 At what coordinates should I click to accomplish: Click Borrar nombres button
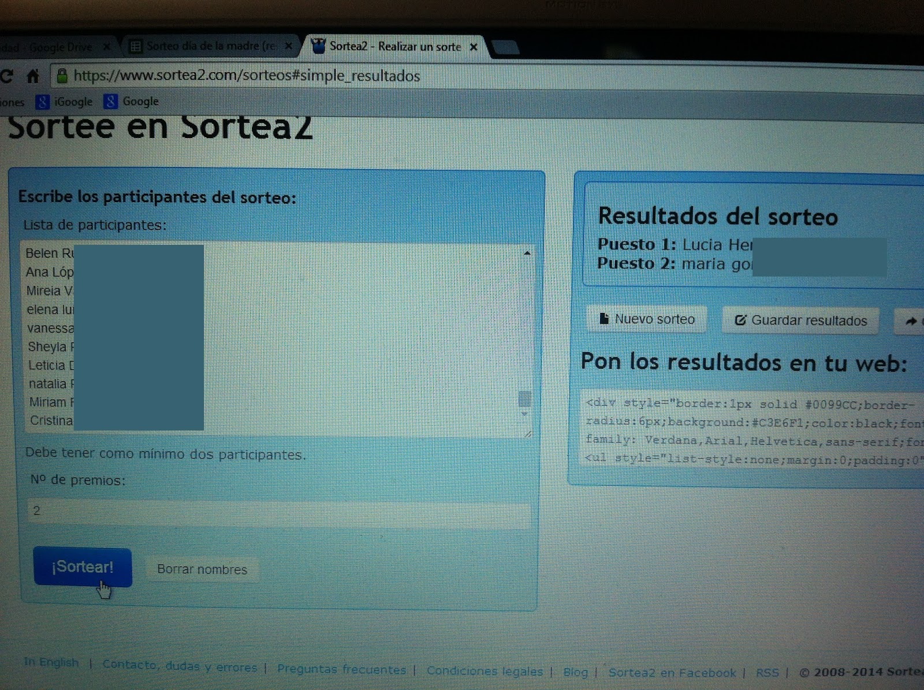tap(202, 569)
